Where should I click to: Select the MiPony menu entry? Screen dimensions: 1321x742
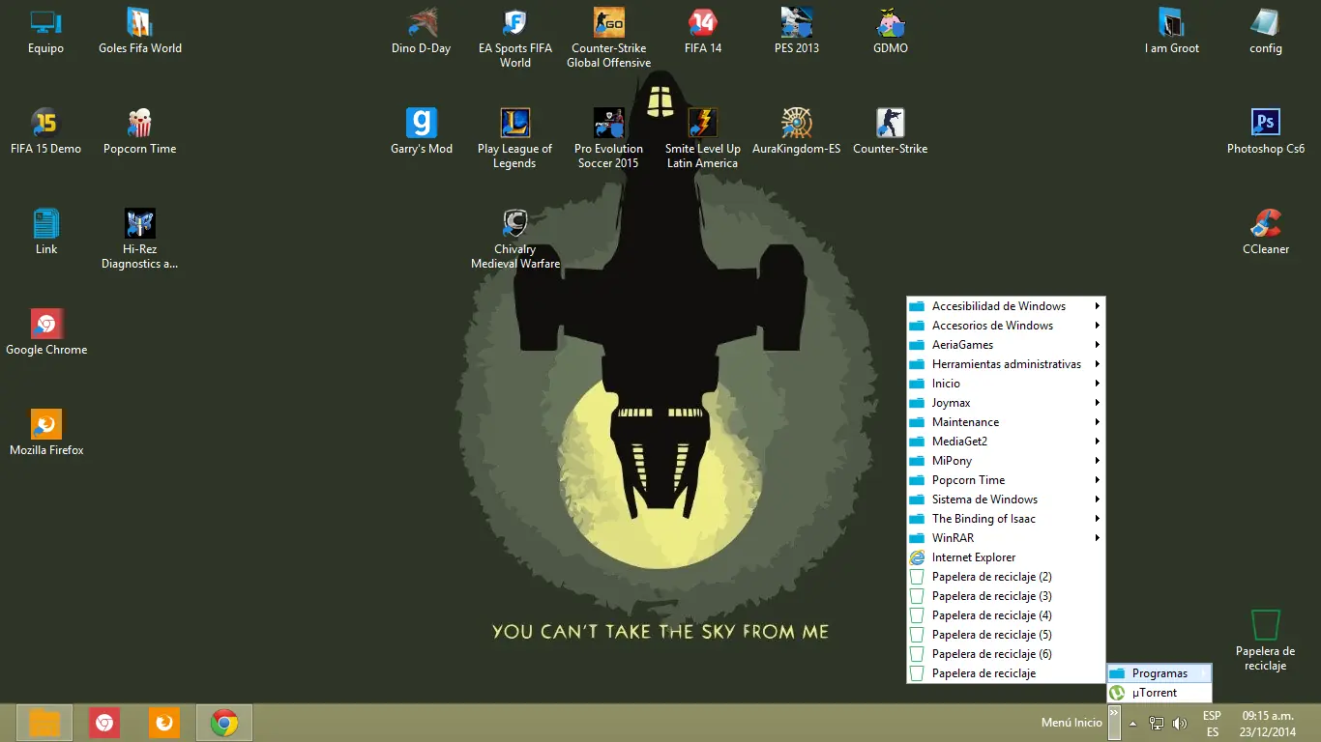[x=1006, y=461]
